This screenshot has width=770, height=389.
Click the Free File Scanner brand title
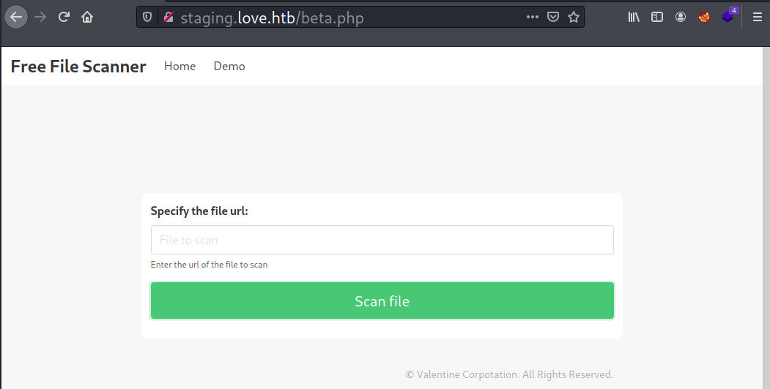(78, 67)
